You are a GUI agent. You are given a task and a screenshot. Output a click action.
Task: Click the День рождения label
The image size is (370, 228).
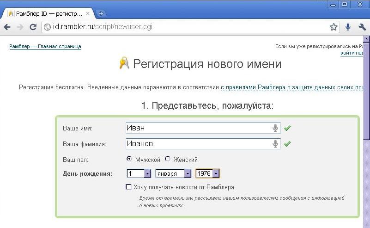pyautogui.click(x=88, y=173)
